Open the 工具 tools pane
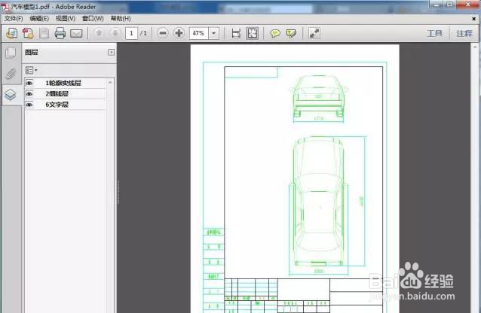Screen dimensions: 481x313 point(434,33)
